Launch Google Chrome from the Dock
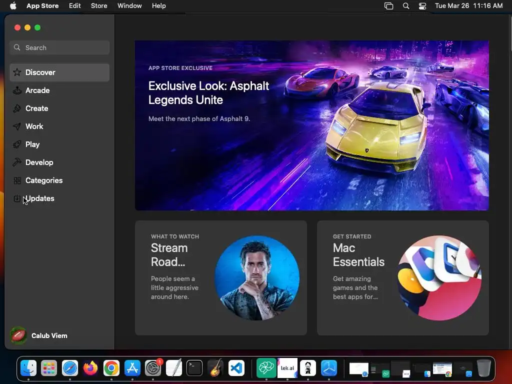 point(111,368)
